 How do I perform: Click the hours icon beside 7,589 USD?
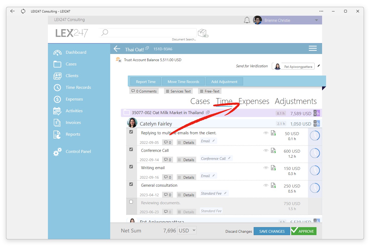pyautogui.click(x=316, y=113)
